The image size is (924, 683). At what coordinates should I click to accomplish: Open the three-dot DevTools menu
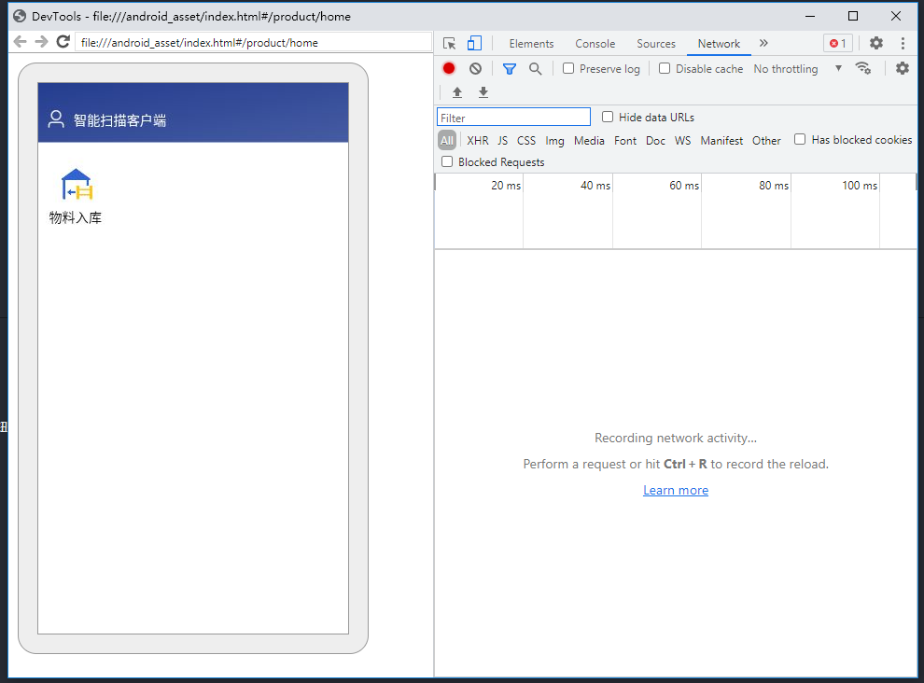pos(902,43)
